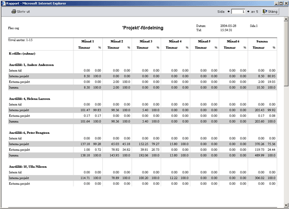Click the Flex org label

(14, 28)
